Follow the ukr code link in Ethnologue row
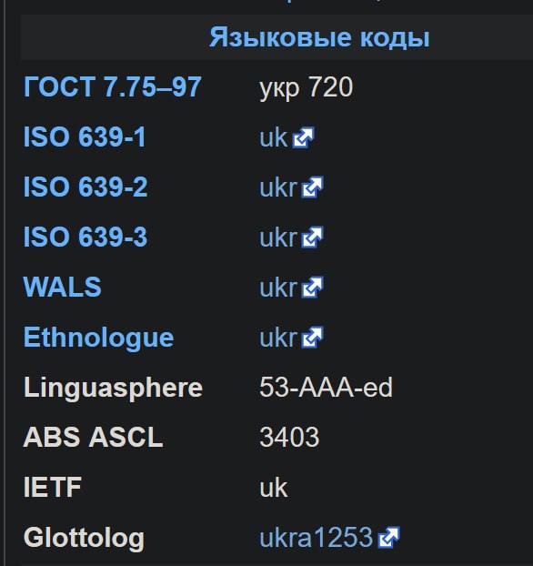 (278, 338)
